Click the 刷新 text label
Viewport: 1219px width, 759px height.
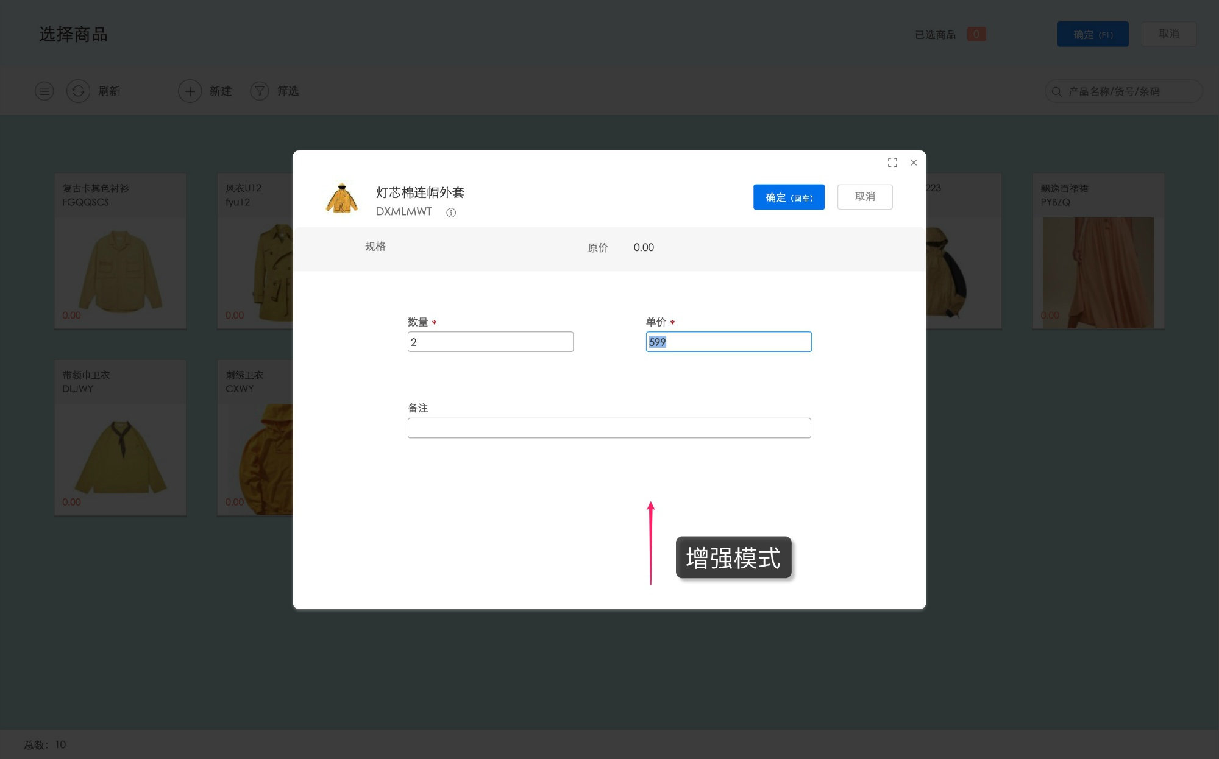[x=109, y=91]
